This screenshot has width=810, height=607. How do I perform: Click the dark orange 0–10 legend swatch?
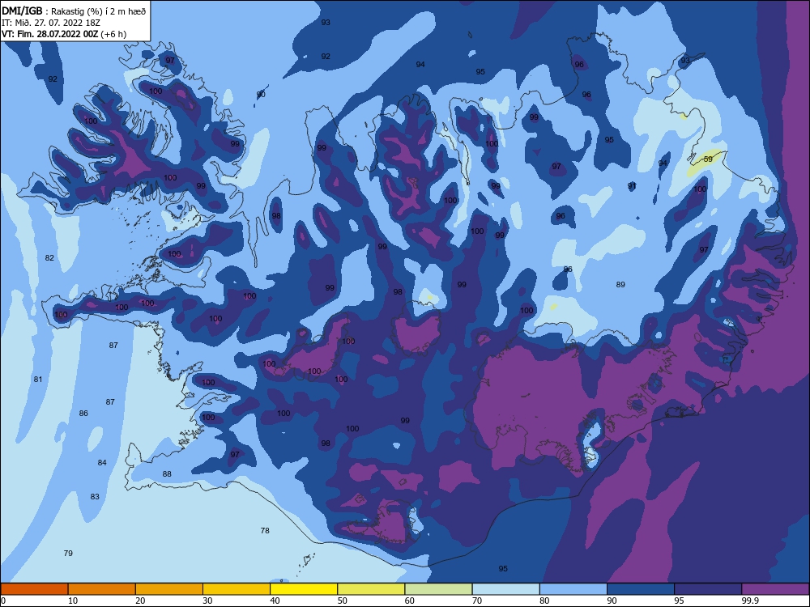[34, 589]
